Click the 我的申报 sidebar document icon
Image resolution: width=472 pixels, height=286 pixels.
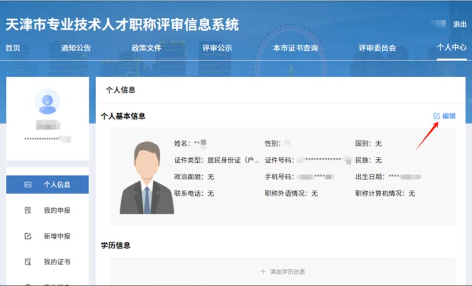[27, 210]
